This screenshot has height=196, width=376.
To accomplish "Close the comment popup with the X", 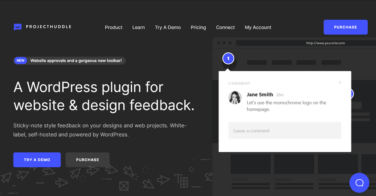I will [x=340, y=82].
